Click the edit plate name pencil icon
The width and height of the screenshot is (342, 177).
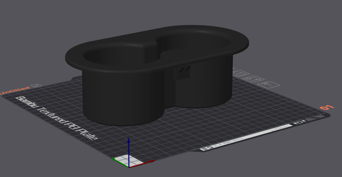[36, 86]
